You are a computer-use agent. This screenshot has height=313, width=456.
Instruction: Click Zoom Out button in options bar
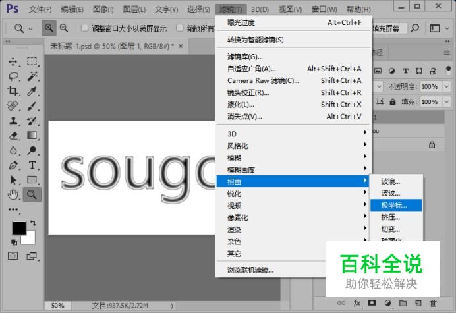(64, 28)
